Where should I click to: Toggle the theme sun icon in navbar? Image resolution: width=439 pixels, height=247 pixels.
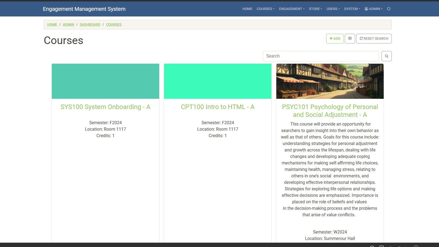(x=389, y=9)
